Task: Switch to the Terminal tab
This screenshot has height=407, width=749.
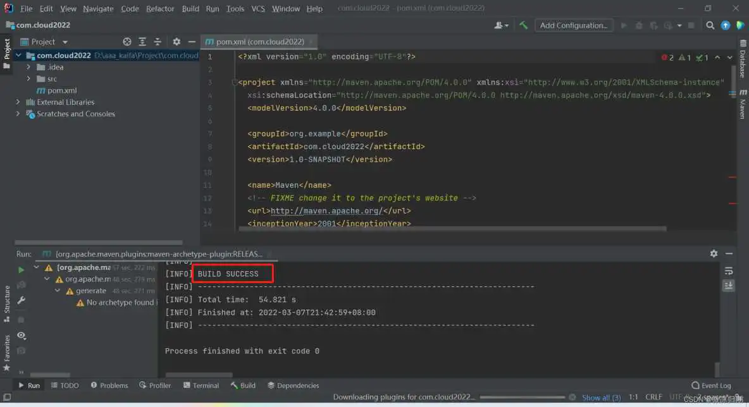Action: [x=201, y=386]
